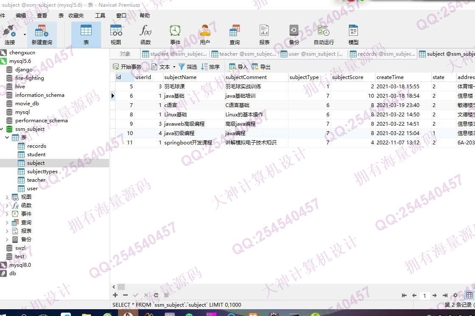475x316 pixels.
Task: Expand the 查询 node in tree
Action: tap(7, 223)
